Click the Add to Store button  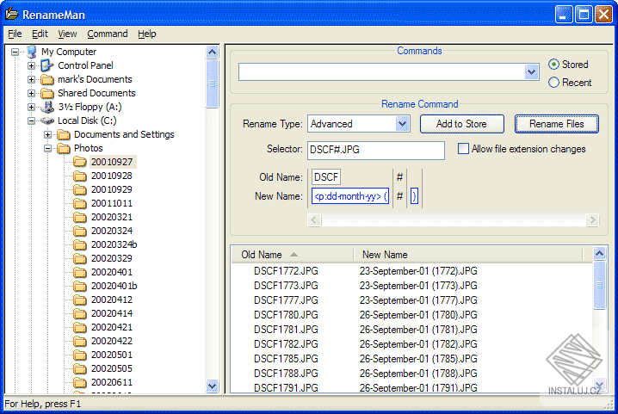(x=461, y=124)
